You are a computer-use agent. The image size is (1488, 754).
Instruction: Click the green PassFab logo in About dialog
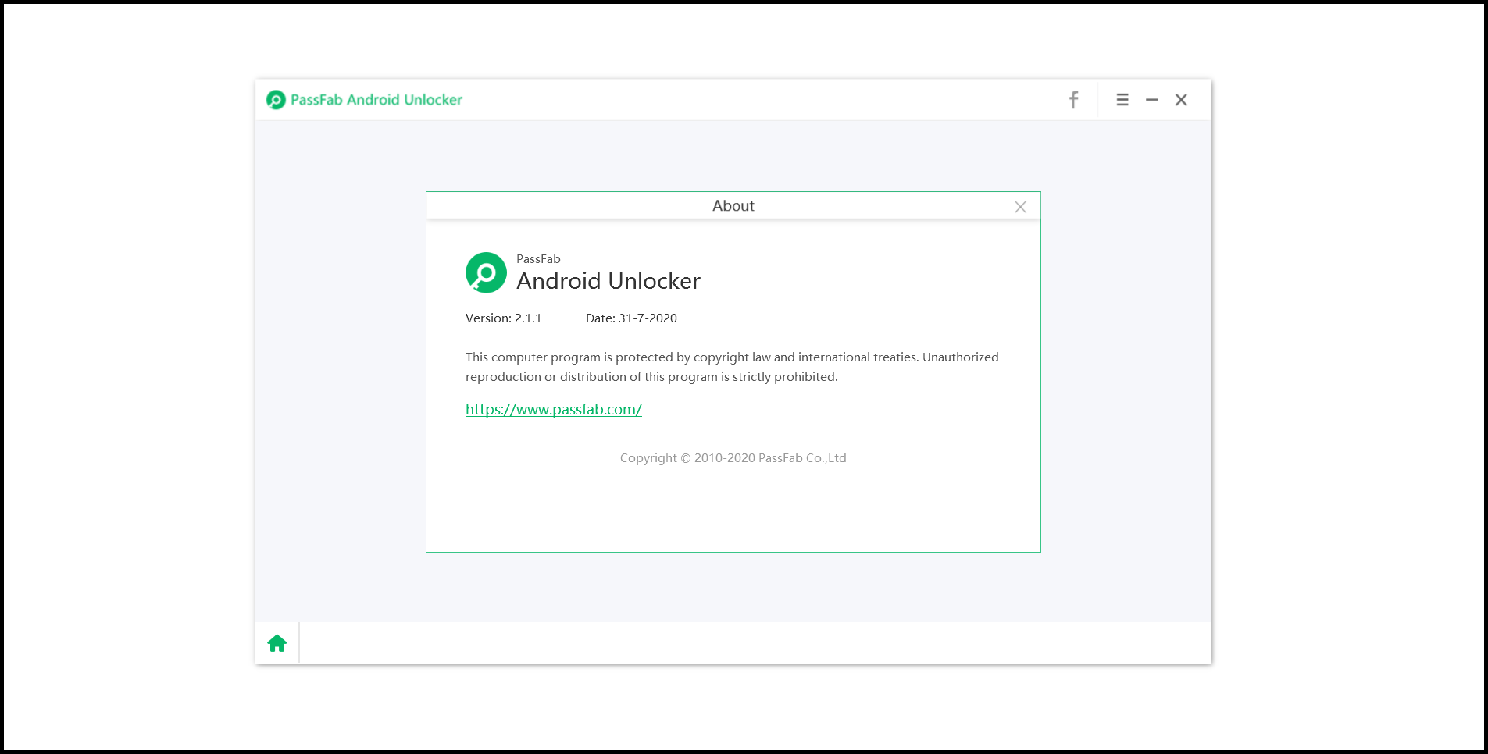[x=486, y=272]
